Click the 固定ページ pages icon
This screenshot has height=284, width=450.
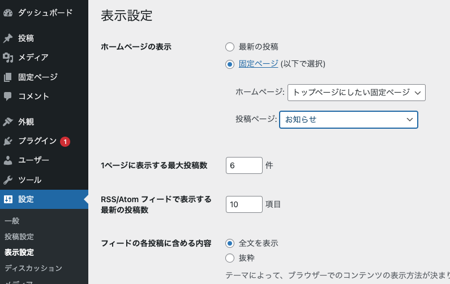coord(8,77)
